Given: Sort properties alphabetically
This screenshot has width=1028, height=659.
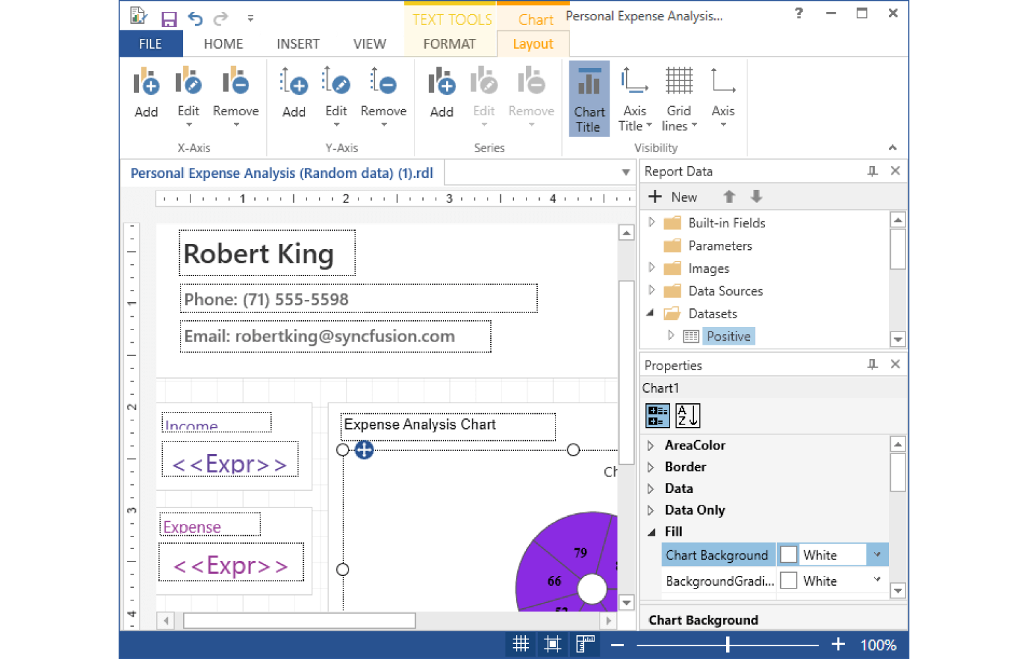Looking at the screenshot, I should 687,416.
